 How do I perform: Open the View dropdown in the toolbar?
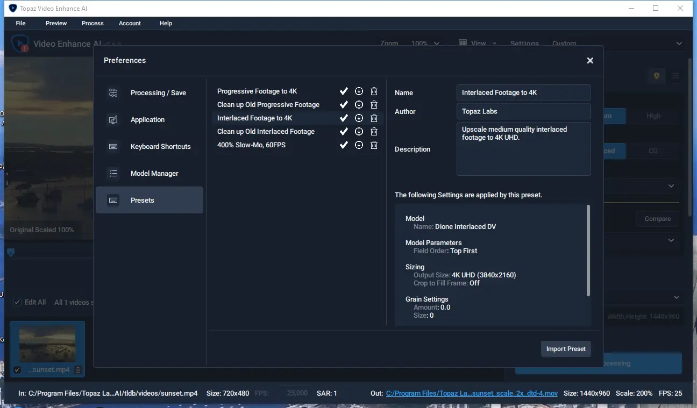[x=478, y=44]
